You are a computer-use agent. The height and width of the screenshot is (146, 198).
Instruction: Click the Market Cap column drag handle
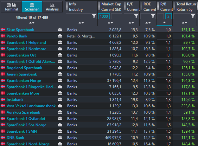tap(99, 7)
